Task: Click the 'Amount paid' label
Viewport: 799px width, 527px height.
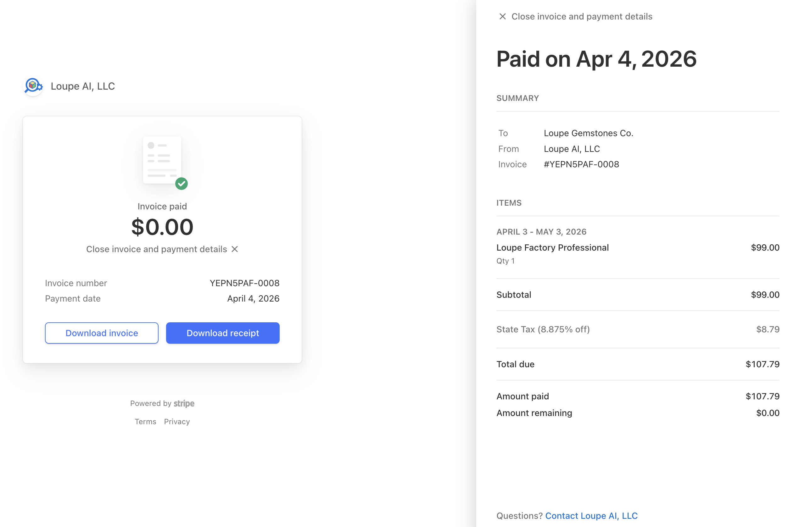Action: (523, 396)
